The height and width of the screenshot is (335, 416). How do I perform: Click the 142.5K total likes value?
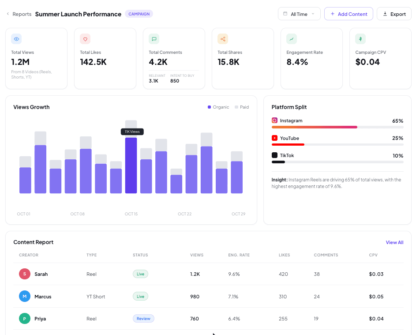[x=94, y=62]
